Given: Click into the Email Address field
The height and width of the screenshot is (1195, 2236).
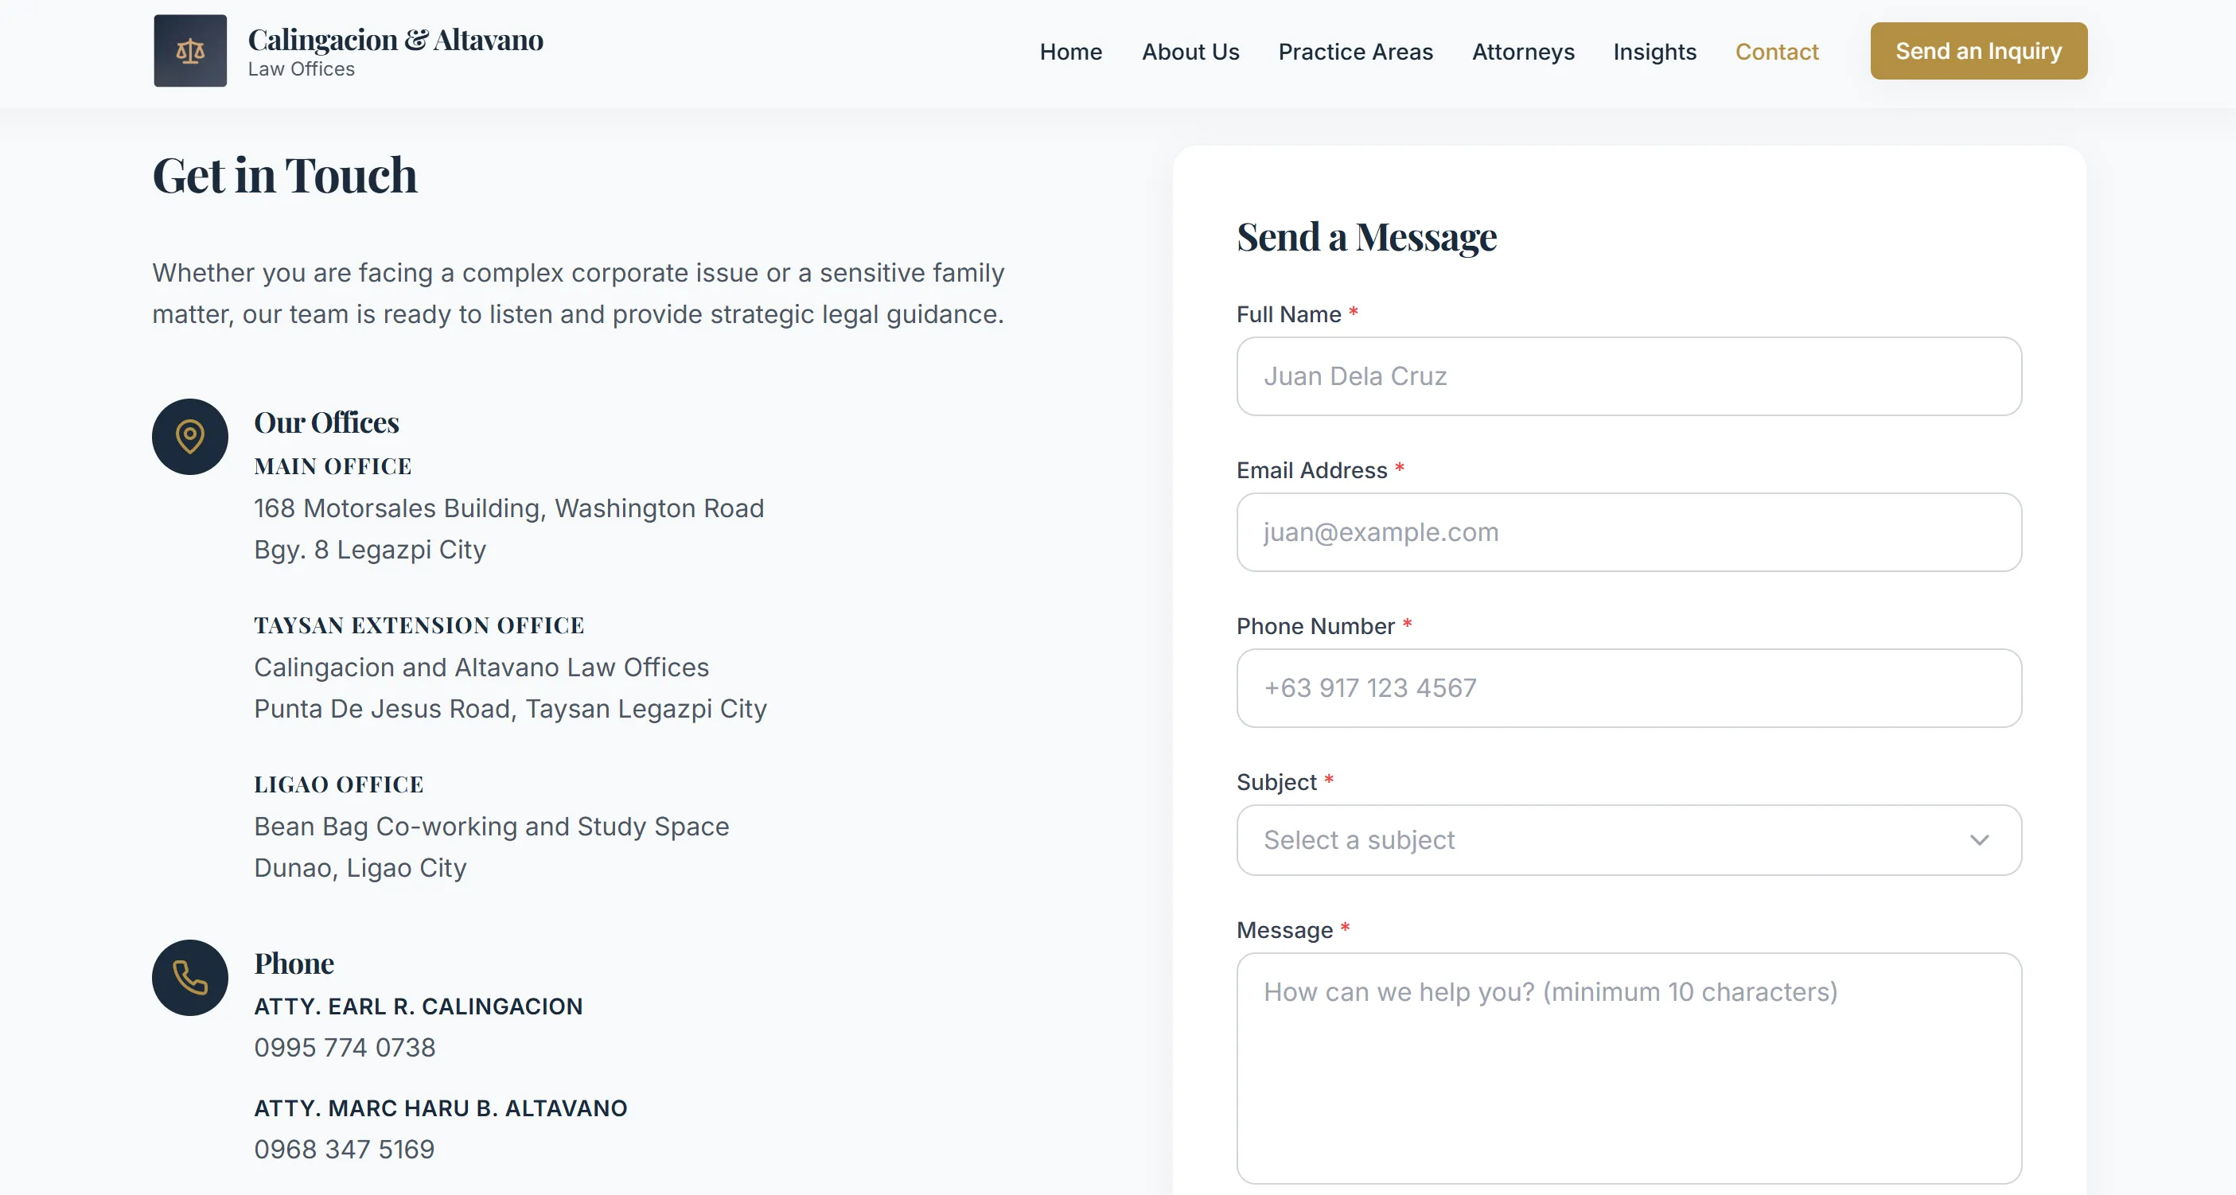Looking at the screenshot, I should click(1628, 532).
